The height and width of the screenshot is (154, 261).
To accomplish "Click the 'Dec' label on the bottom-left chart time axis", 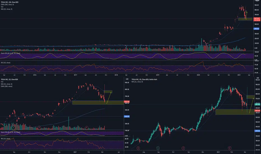I will point(59,152).
